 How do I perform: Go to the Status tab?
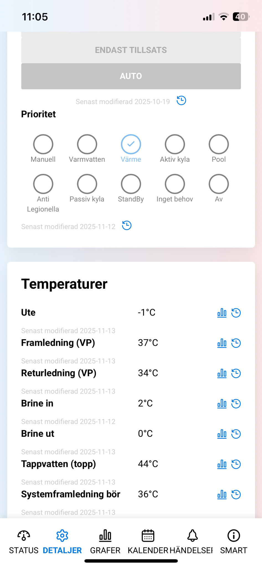(24, 541)
